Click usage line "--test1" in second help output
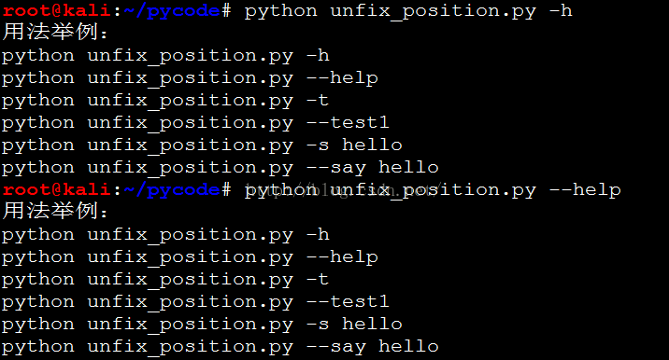669x360 pixels. (x=196, y=302)
